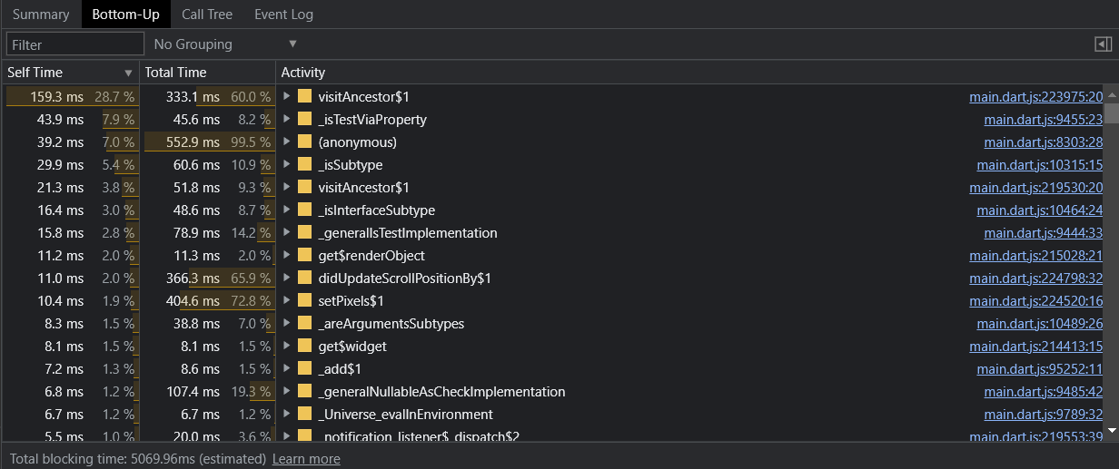This screenshot has width=1119, height=469.
Task: Expand the _Universe_evalInEnvironment row
Action: pos(286,414)
